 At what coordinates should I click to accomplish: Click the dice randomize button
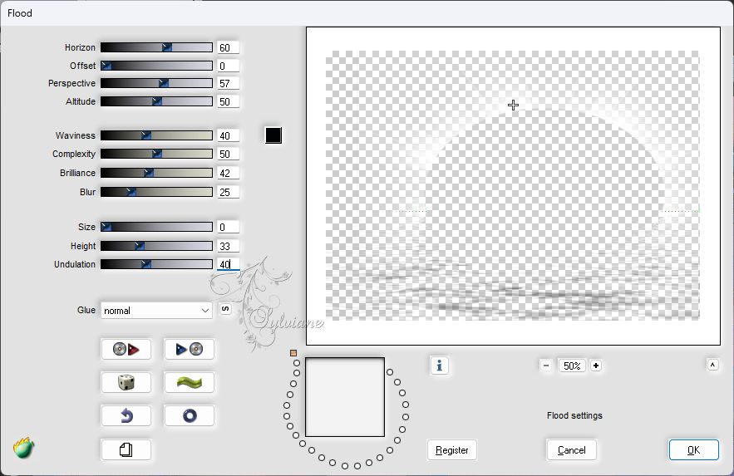(126, 382)
